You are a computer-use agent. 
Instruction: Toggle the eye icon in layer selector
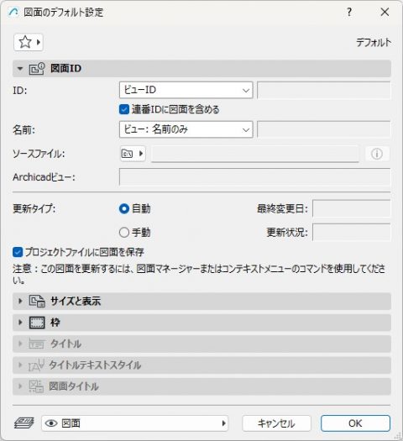tap(51, 423)
